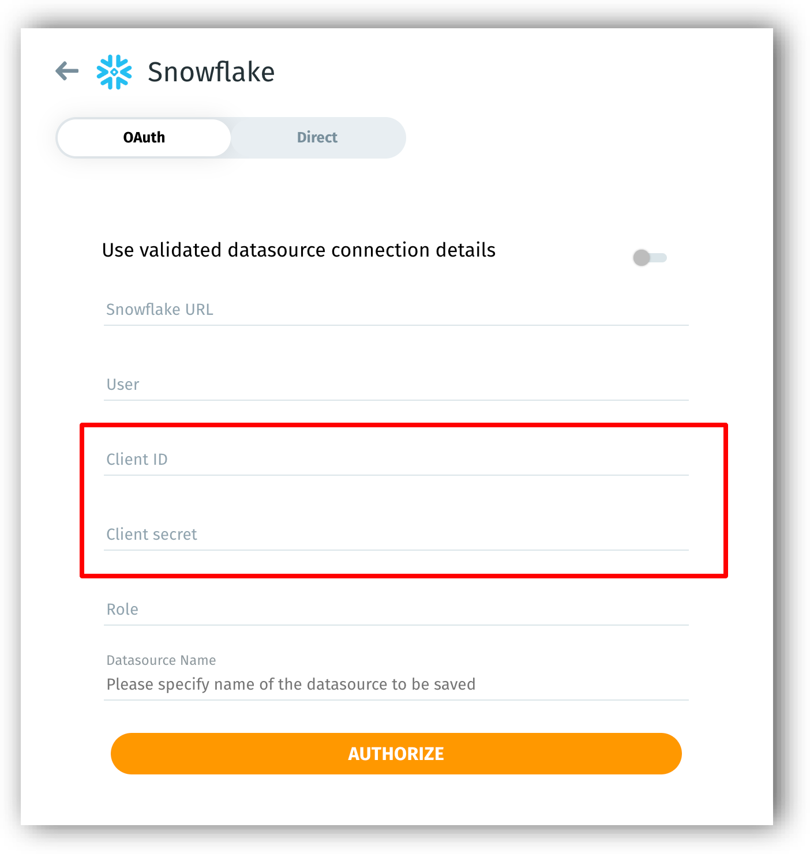
Task: Click into the User field
Action: click(x=396, y=385)
